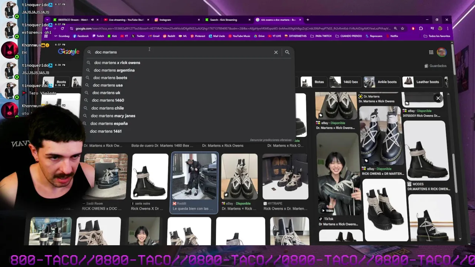The height and width of the screenshot is (267, 475).
Task: Open the Google account avatar
Action: click(441, 52)
